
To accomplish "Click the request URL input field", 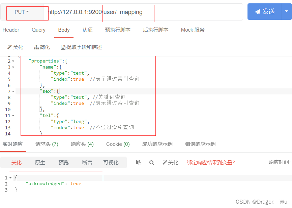I will click(143, 12).
